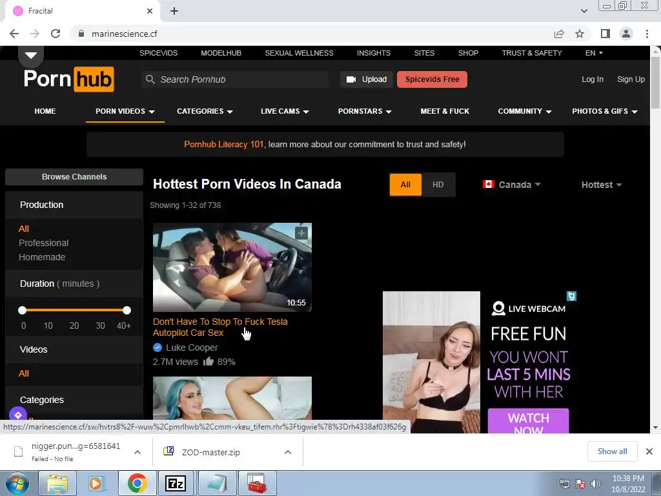Click the Spicevids Free button

[432, 79]
